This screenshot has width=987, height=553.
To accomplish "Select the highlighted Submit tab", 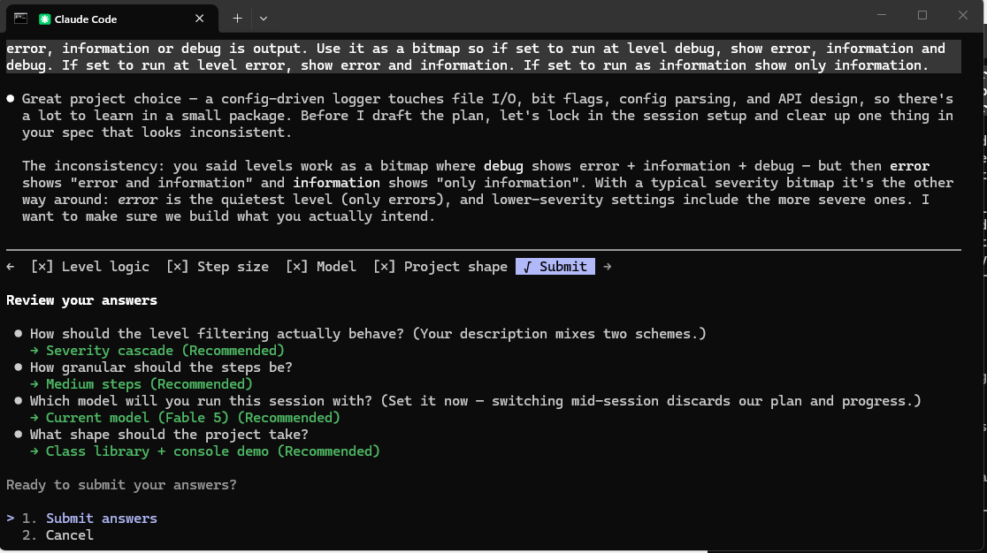I will click(555, 267).
